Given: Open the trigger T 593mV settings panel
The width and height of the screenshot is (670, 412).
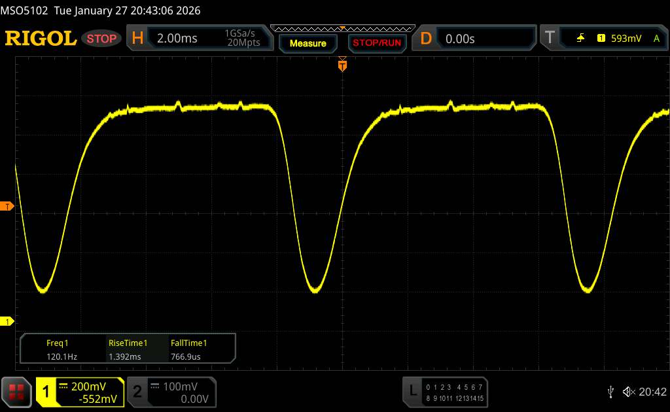Looking at the screenshot, I should (x=602, y=39).
